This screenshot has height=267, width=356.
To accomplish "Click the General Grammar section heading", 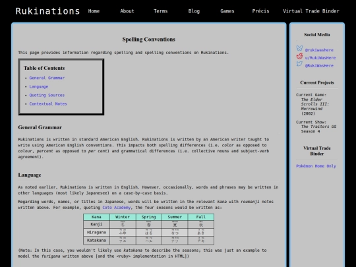I will tap(40, 127).
